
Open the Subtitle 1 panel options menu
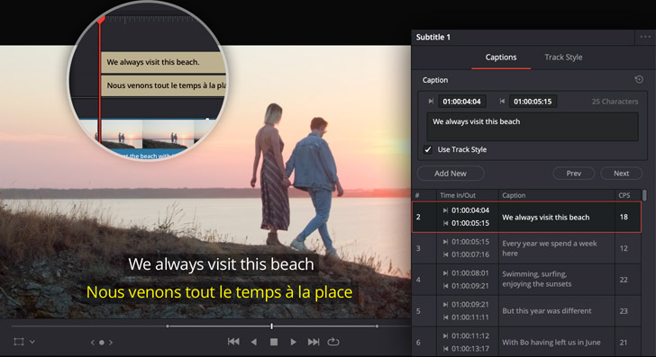(645, 37)
